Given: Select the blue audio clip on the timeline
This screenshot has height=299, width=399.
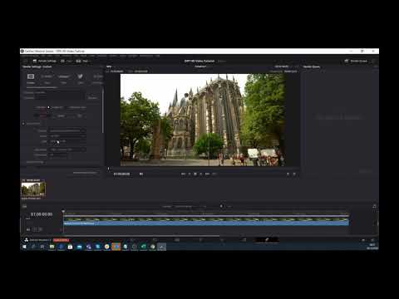Looking at the screenshot, I should pyautogui.click(x=206, y=223).
